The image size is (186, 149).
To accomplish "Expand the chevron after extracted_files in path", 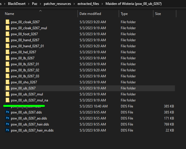I will (102, 4).
